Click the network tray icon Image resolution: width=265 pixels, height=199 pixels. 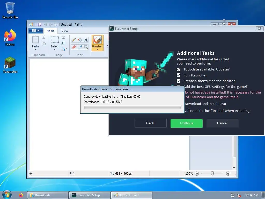(x=233, y=195)
